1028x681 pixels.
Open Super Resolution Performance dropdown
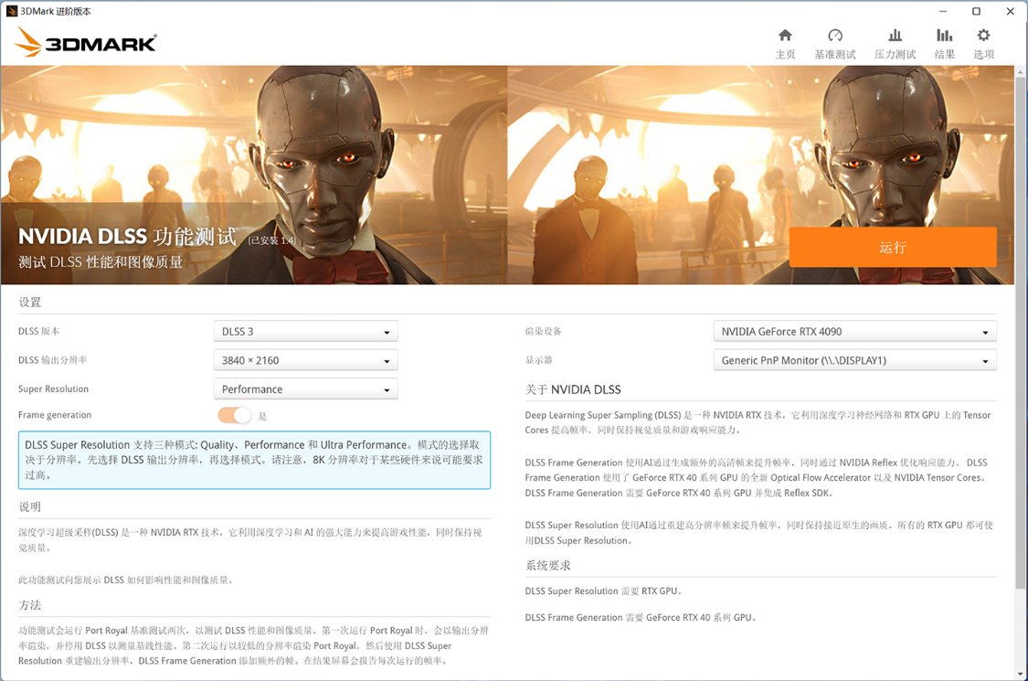[305, 389]
